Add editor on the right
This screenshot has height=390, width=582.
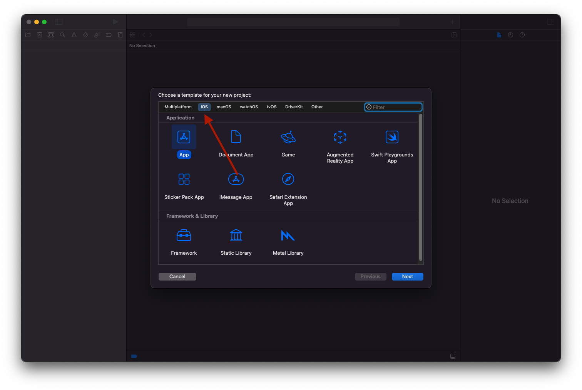pyautogui.click(x=454, y=35)
